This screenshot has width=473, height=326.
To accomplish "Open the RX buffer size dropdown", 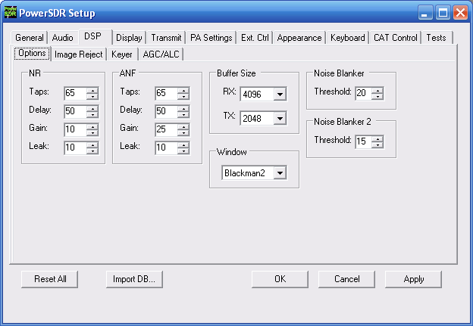I will coord(280,94).
